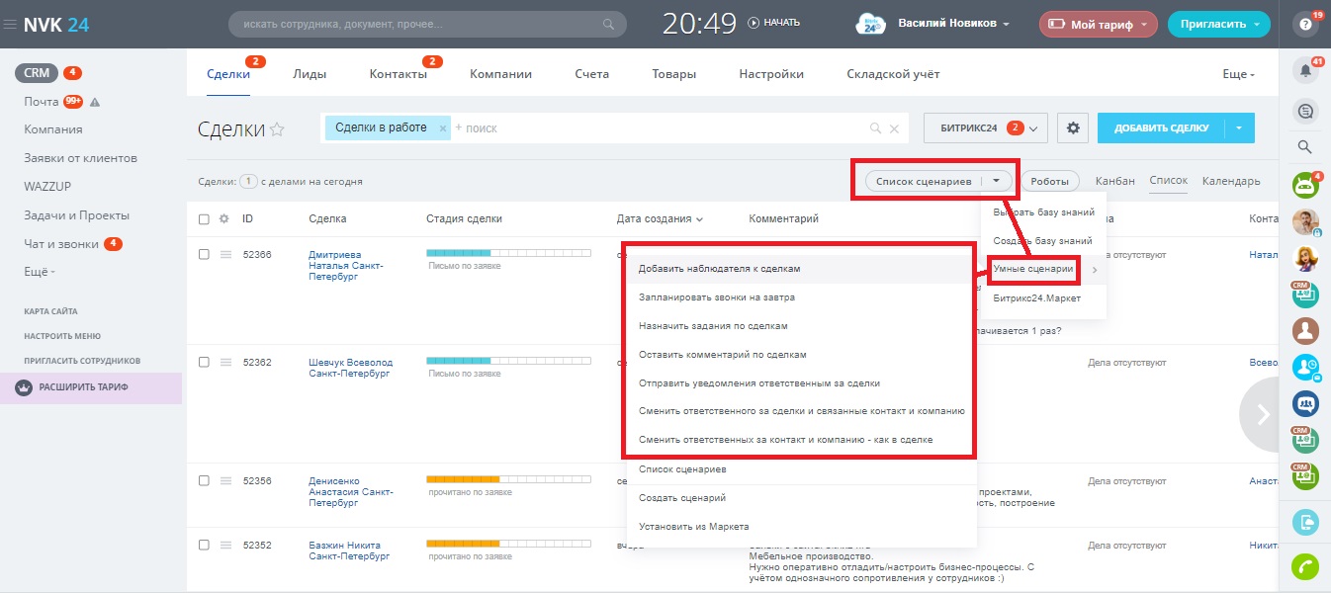Image resolution: width=1331 pixels, height=593 pixels.
Task: Check the box for deal 52352
Action: tap(204, 545)
